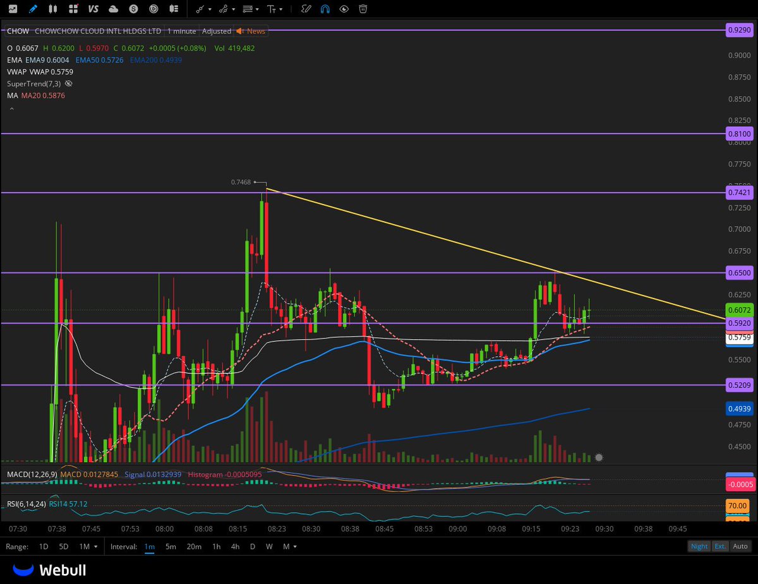Click the green 0.6072 current price label
The width and height of the screenshot is (758, 584).
(739, 311)
